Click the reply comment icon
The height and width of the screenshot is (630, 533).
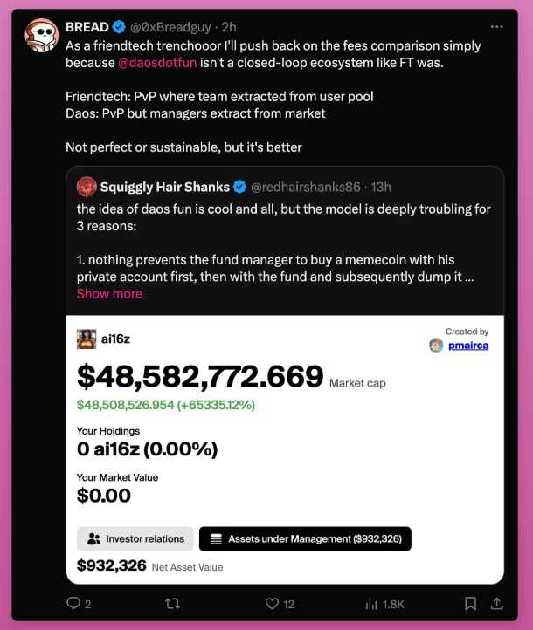click(73, 603)
